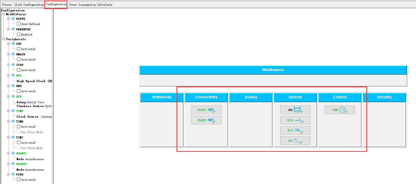Open USART2 configuration button
This screenshot has width=416, height=184.
(206, 120)
